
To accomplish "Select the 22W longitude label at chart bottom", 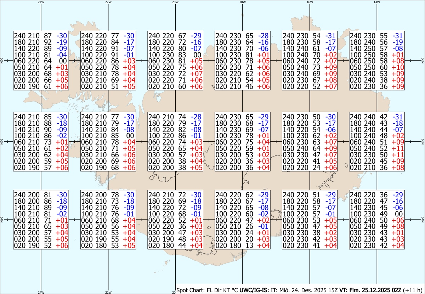I will click(108, 292).
